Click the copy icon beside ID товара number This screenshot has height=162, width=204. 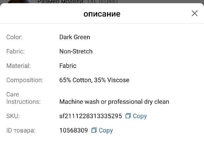94,130
